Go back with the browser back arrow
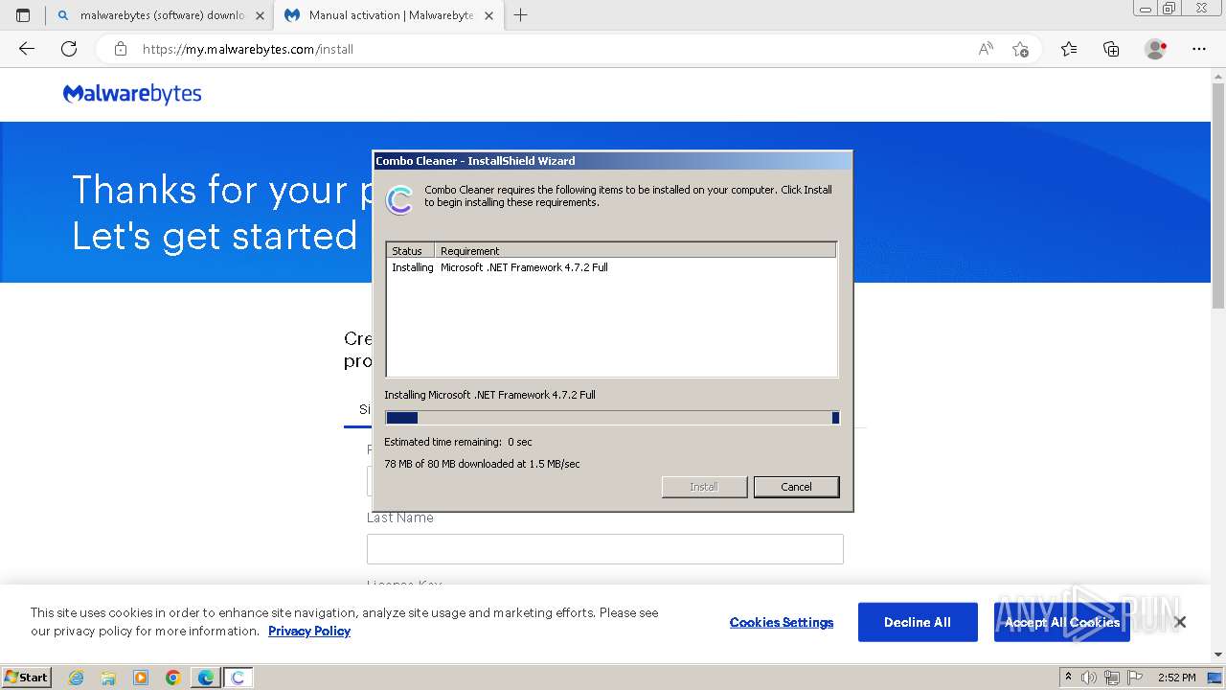1226x690 pixels. pyautogui.click(x=27, y=49)
